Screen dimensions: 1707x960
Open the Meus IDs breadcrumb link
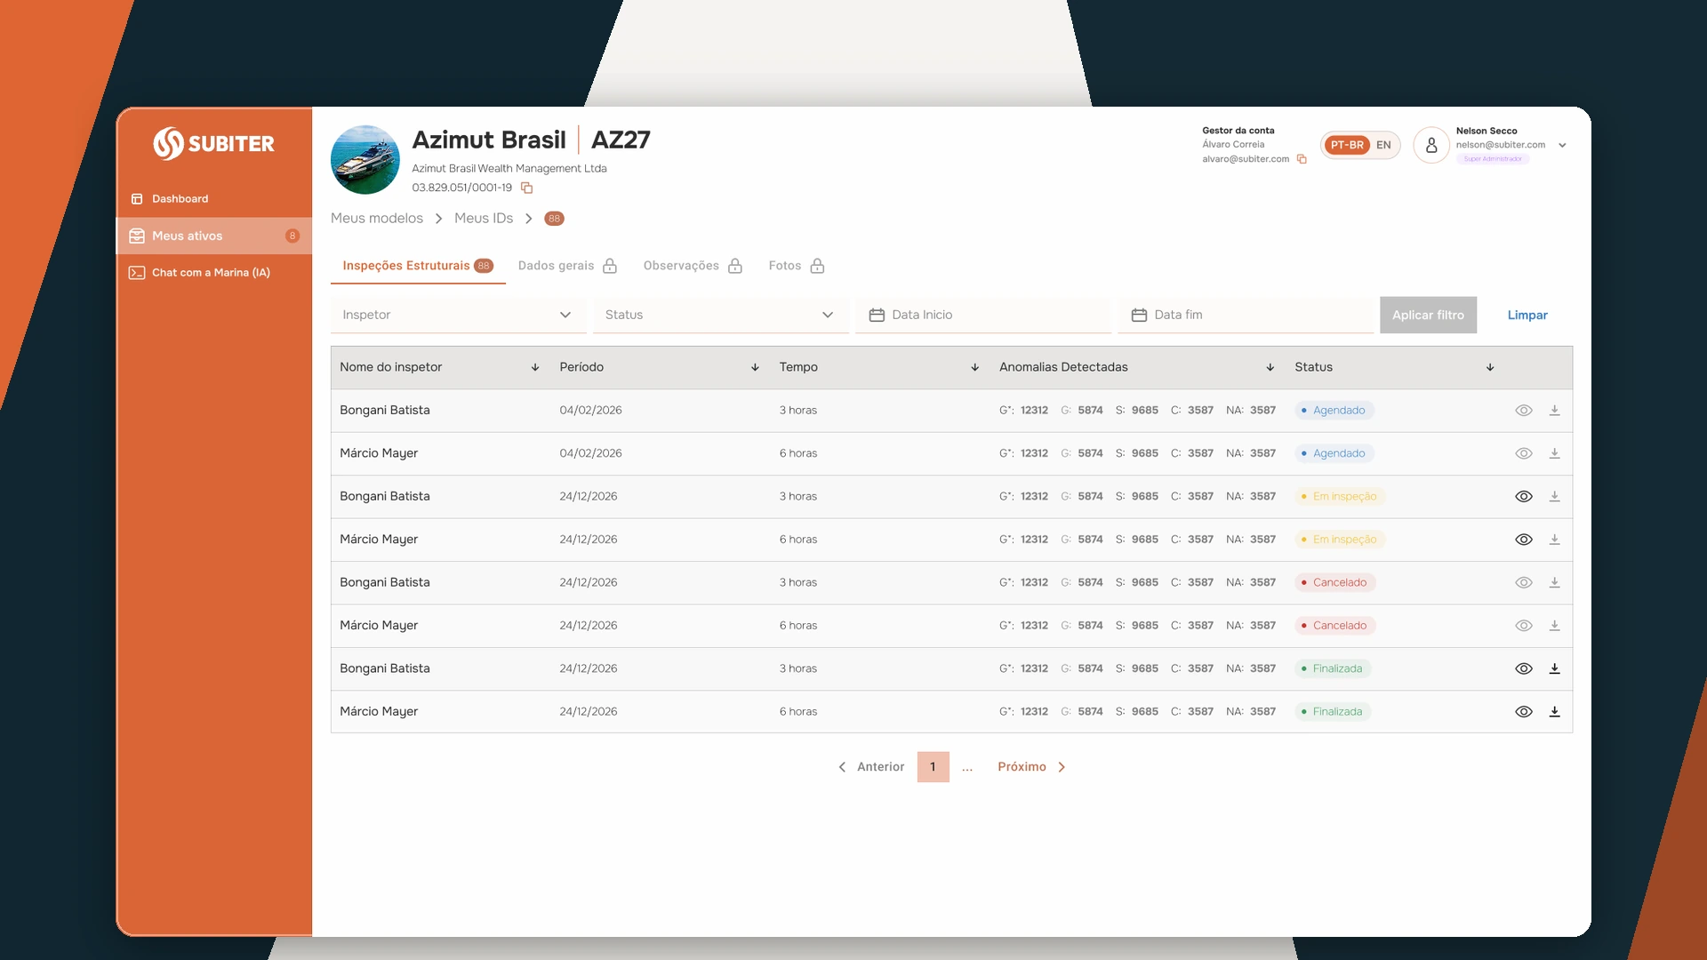[484, 219]
